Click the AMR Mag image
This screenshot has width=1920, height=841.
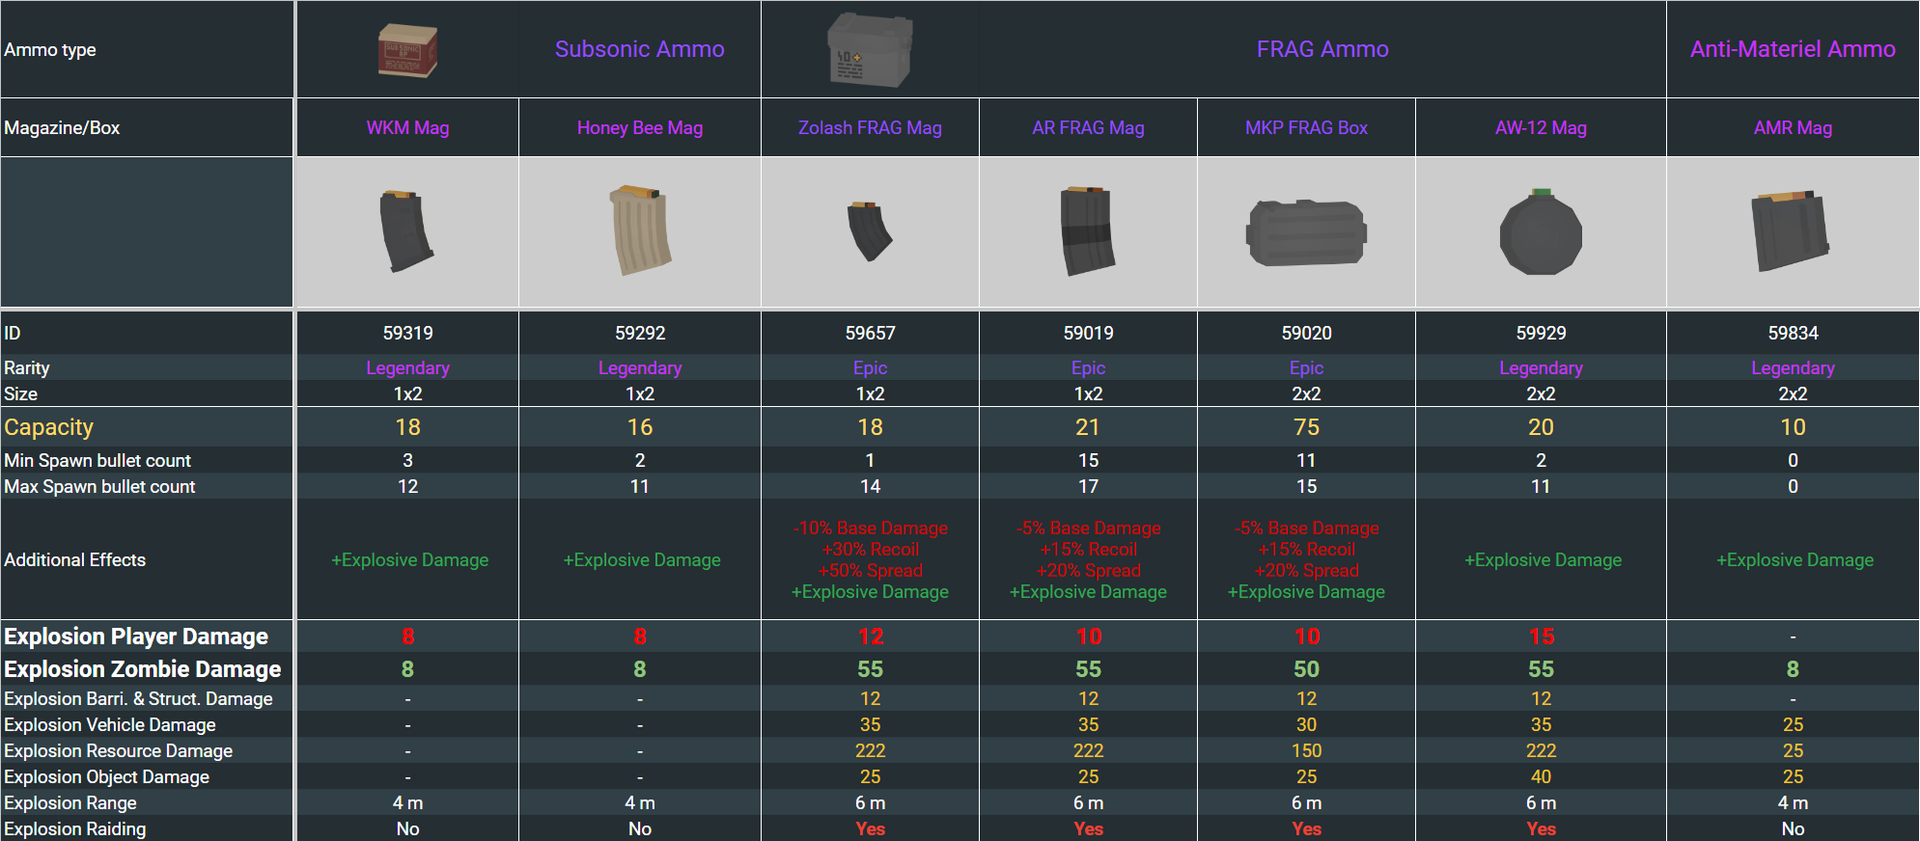1792,231
